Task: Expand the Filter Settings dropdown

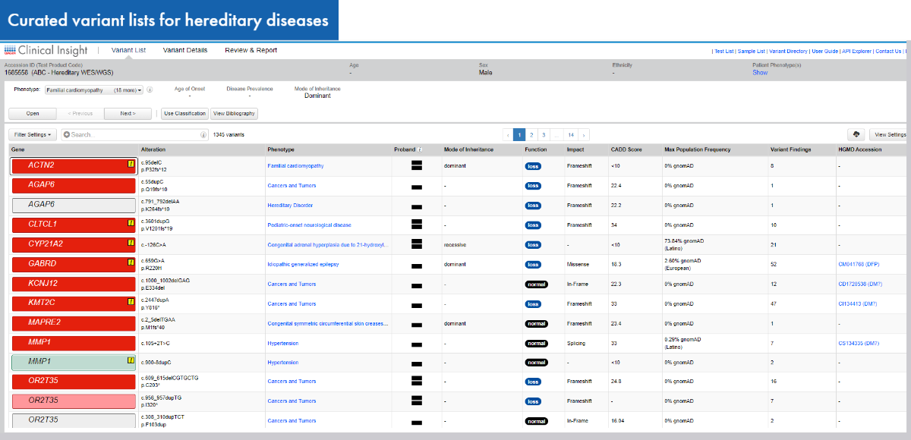Action: [33, 134]
